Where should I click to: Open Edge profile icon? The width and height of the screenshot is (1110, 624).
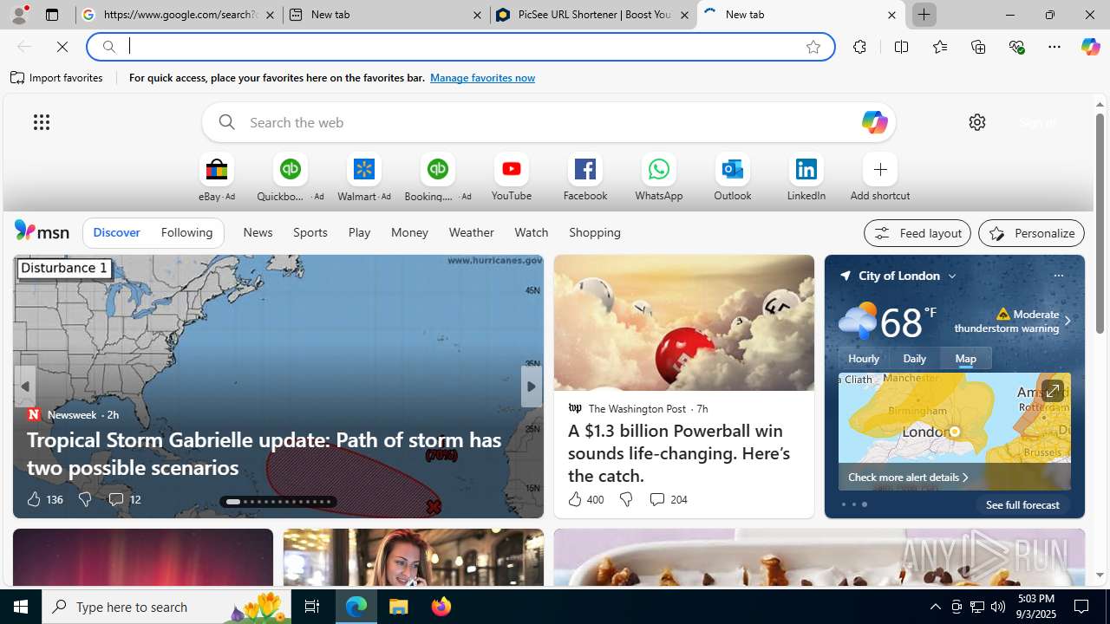[18, 15]
